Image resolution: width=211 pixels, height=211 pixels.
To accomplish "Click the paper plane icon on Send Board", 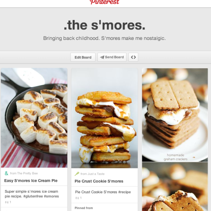I will [102, 57].
